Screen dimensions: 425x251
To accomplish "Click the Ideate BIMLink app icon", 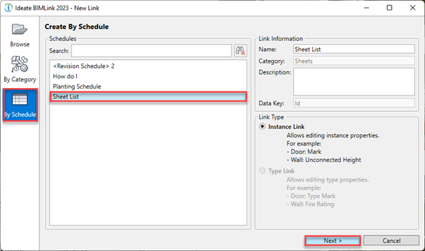I will (x=8, y=8).
